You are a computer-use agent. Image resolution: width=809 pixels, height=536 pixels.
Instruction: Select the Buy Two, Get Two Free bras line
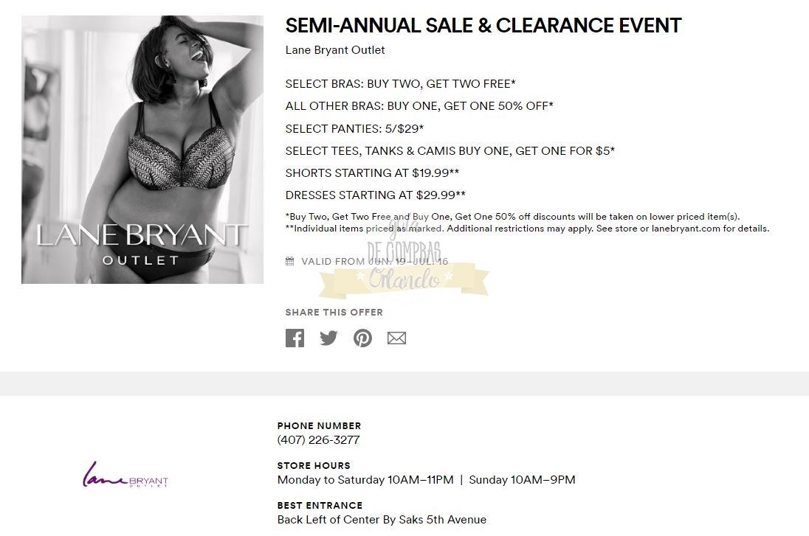(x=400, y=84)
